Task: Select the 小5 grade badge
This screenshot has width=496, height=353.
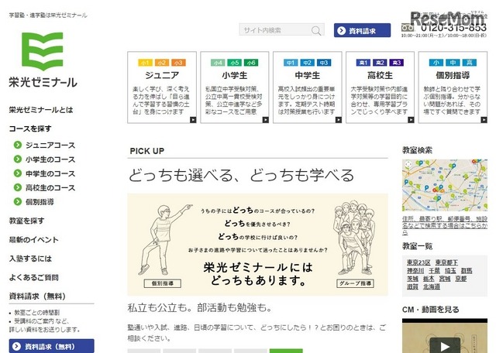Action: 234,63
